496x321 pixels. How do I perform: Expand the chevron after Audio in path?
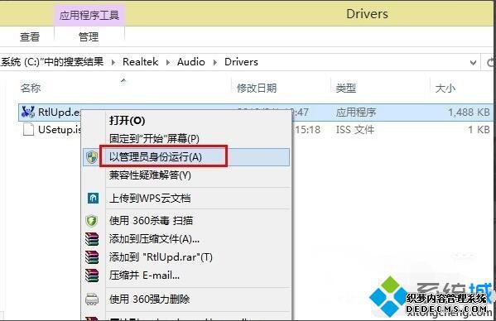(215, 62)
